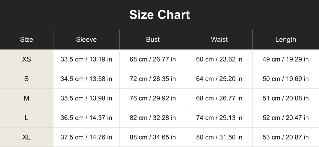The image size is (319, 147).
Task: Select the Size column header
Action: [27, 40]
